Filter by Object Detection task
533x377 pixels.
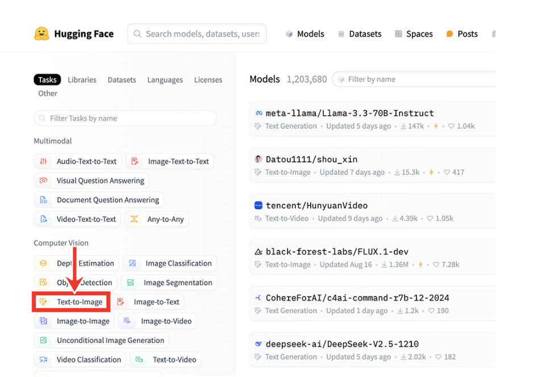76,283
